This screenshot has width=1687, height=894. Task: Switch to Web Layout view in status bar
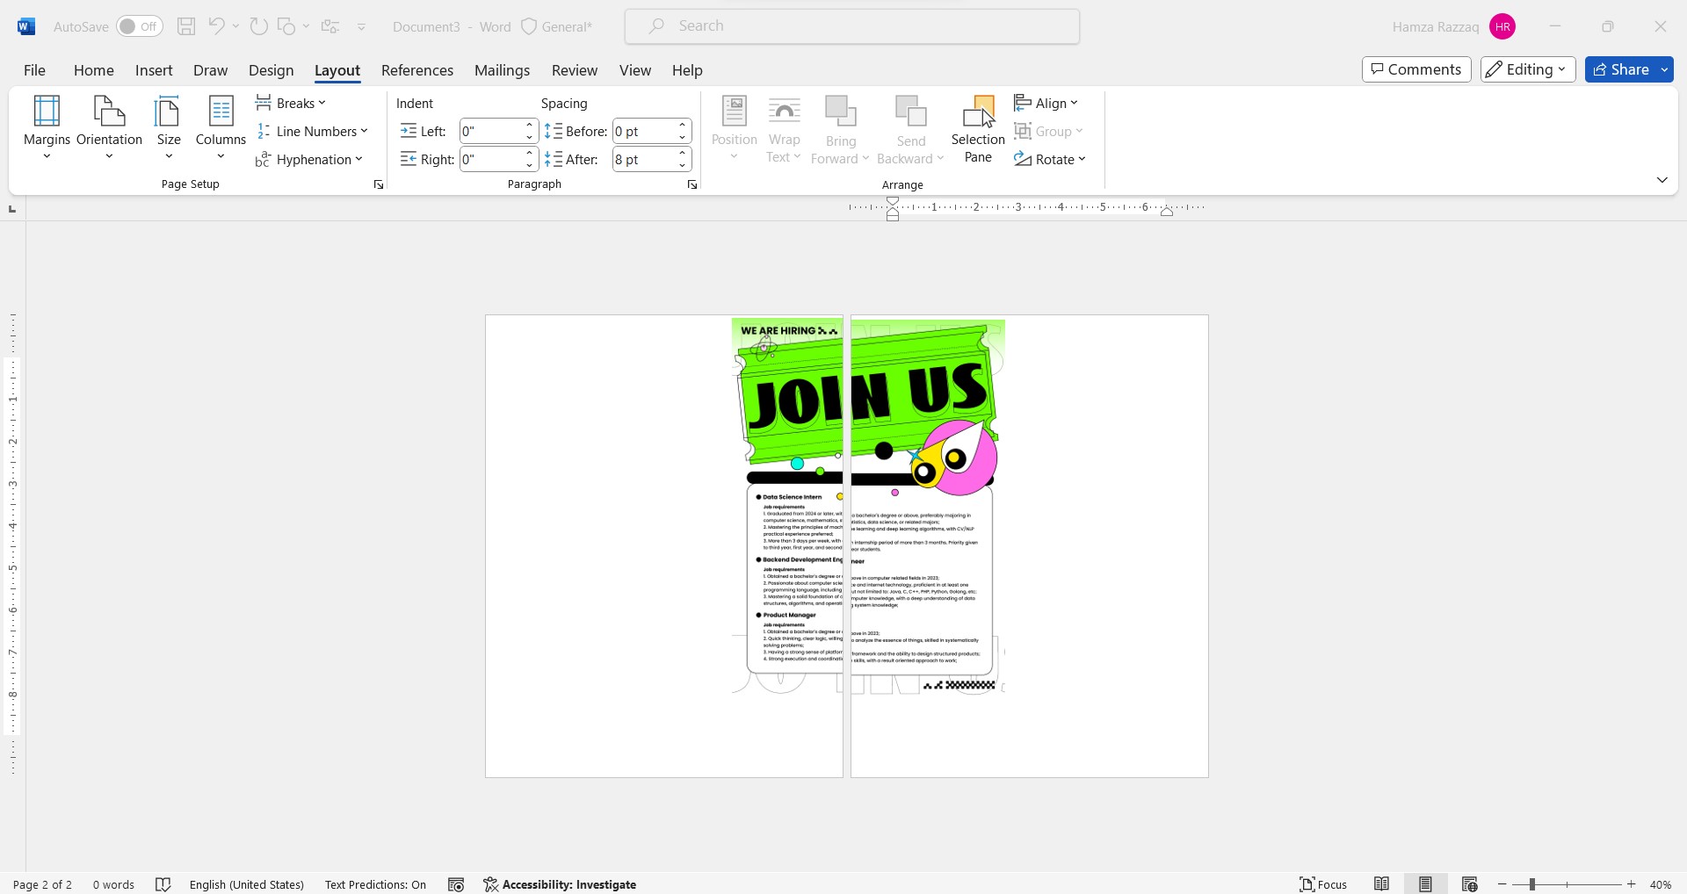coord(1470,884)
